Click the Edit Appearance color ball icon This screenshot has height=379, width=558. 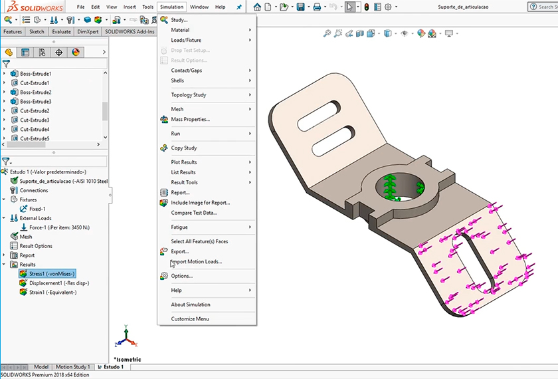tap(420, 33)
